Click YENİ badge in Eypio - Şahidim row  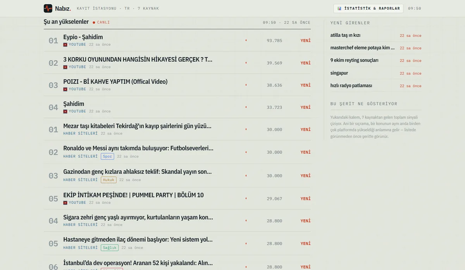[x=306, y=40]
